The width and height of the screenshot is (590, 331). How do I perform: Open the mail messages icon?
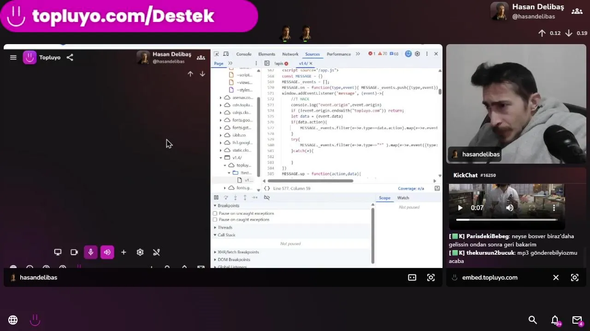tap(577, 320)
